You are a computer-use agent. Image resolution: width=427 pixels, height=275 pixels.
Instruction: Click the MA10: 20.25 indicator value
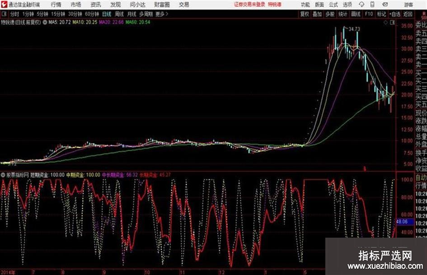(84, 22)
